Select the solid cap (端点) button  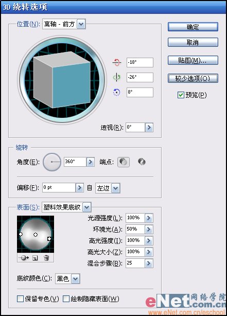[124, 162]
